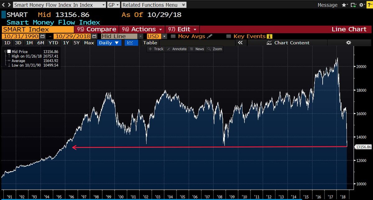Open the Smart Money Flow Index security dropdown
This screenshot has height=200, width=373.
coord(59,5)
